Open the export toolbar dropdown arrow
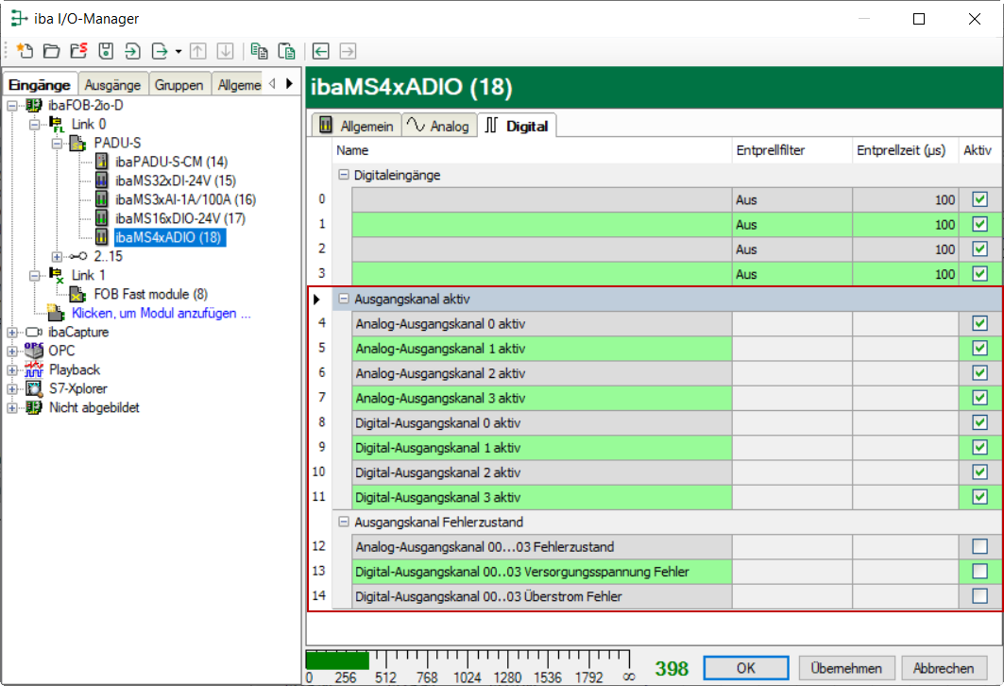The height and width of the screenshot is (686, 1004). tap(179, 51)
